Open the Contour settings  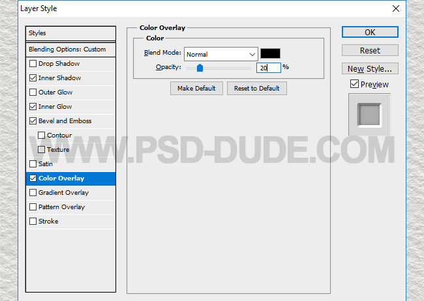click(x=59, y=136)
